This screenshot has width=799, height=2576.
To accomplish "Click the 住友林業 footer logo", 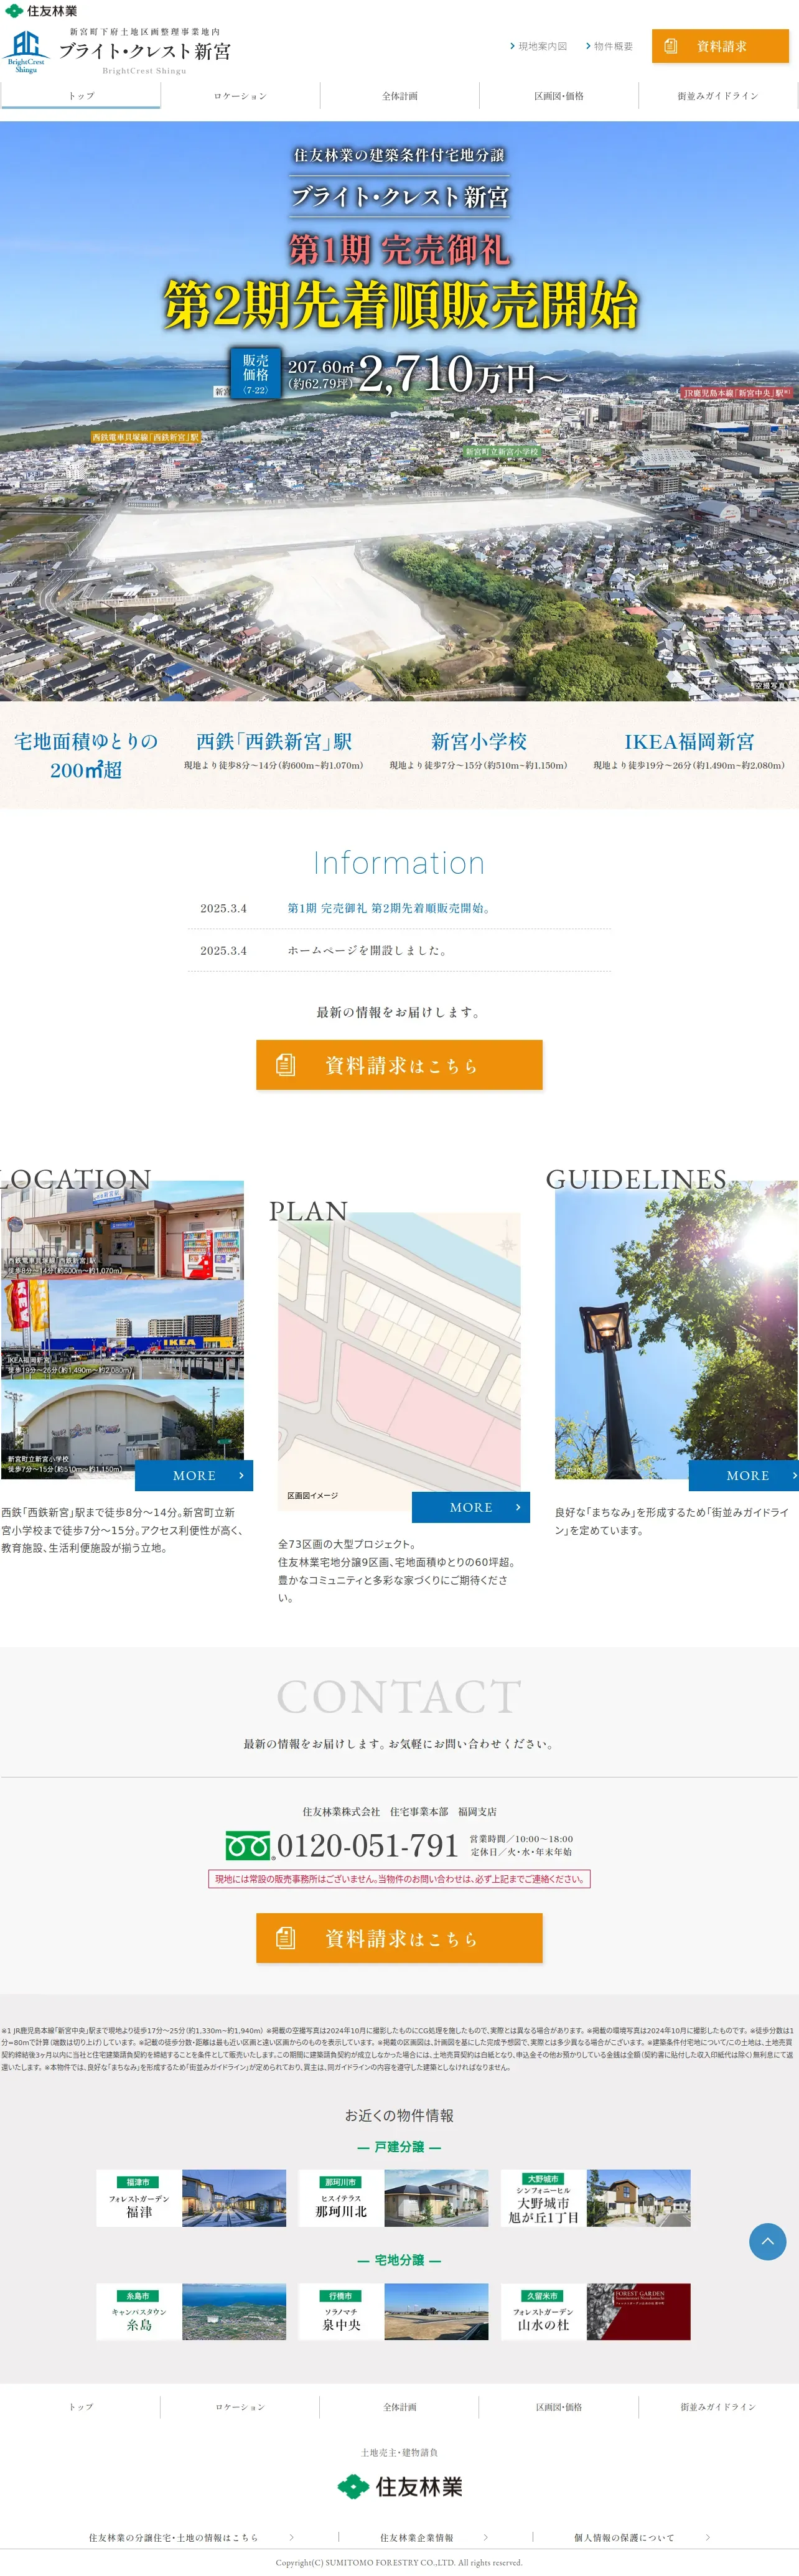I will (x=400, y=2487).
